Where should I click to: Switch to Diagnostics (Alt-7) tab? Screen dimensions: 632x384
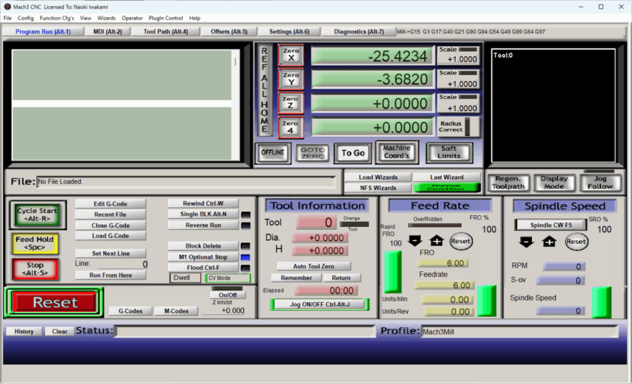pos(359,31)
